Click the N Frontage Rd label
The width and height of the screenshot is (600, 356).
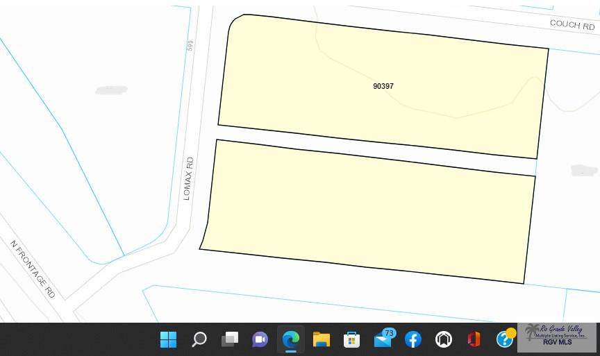33,268
